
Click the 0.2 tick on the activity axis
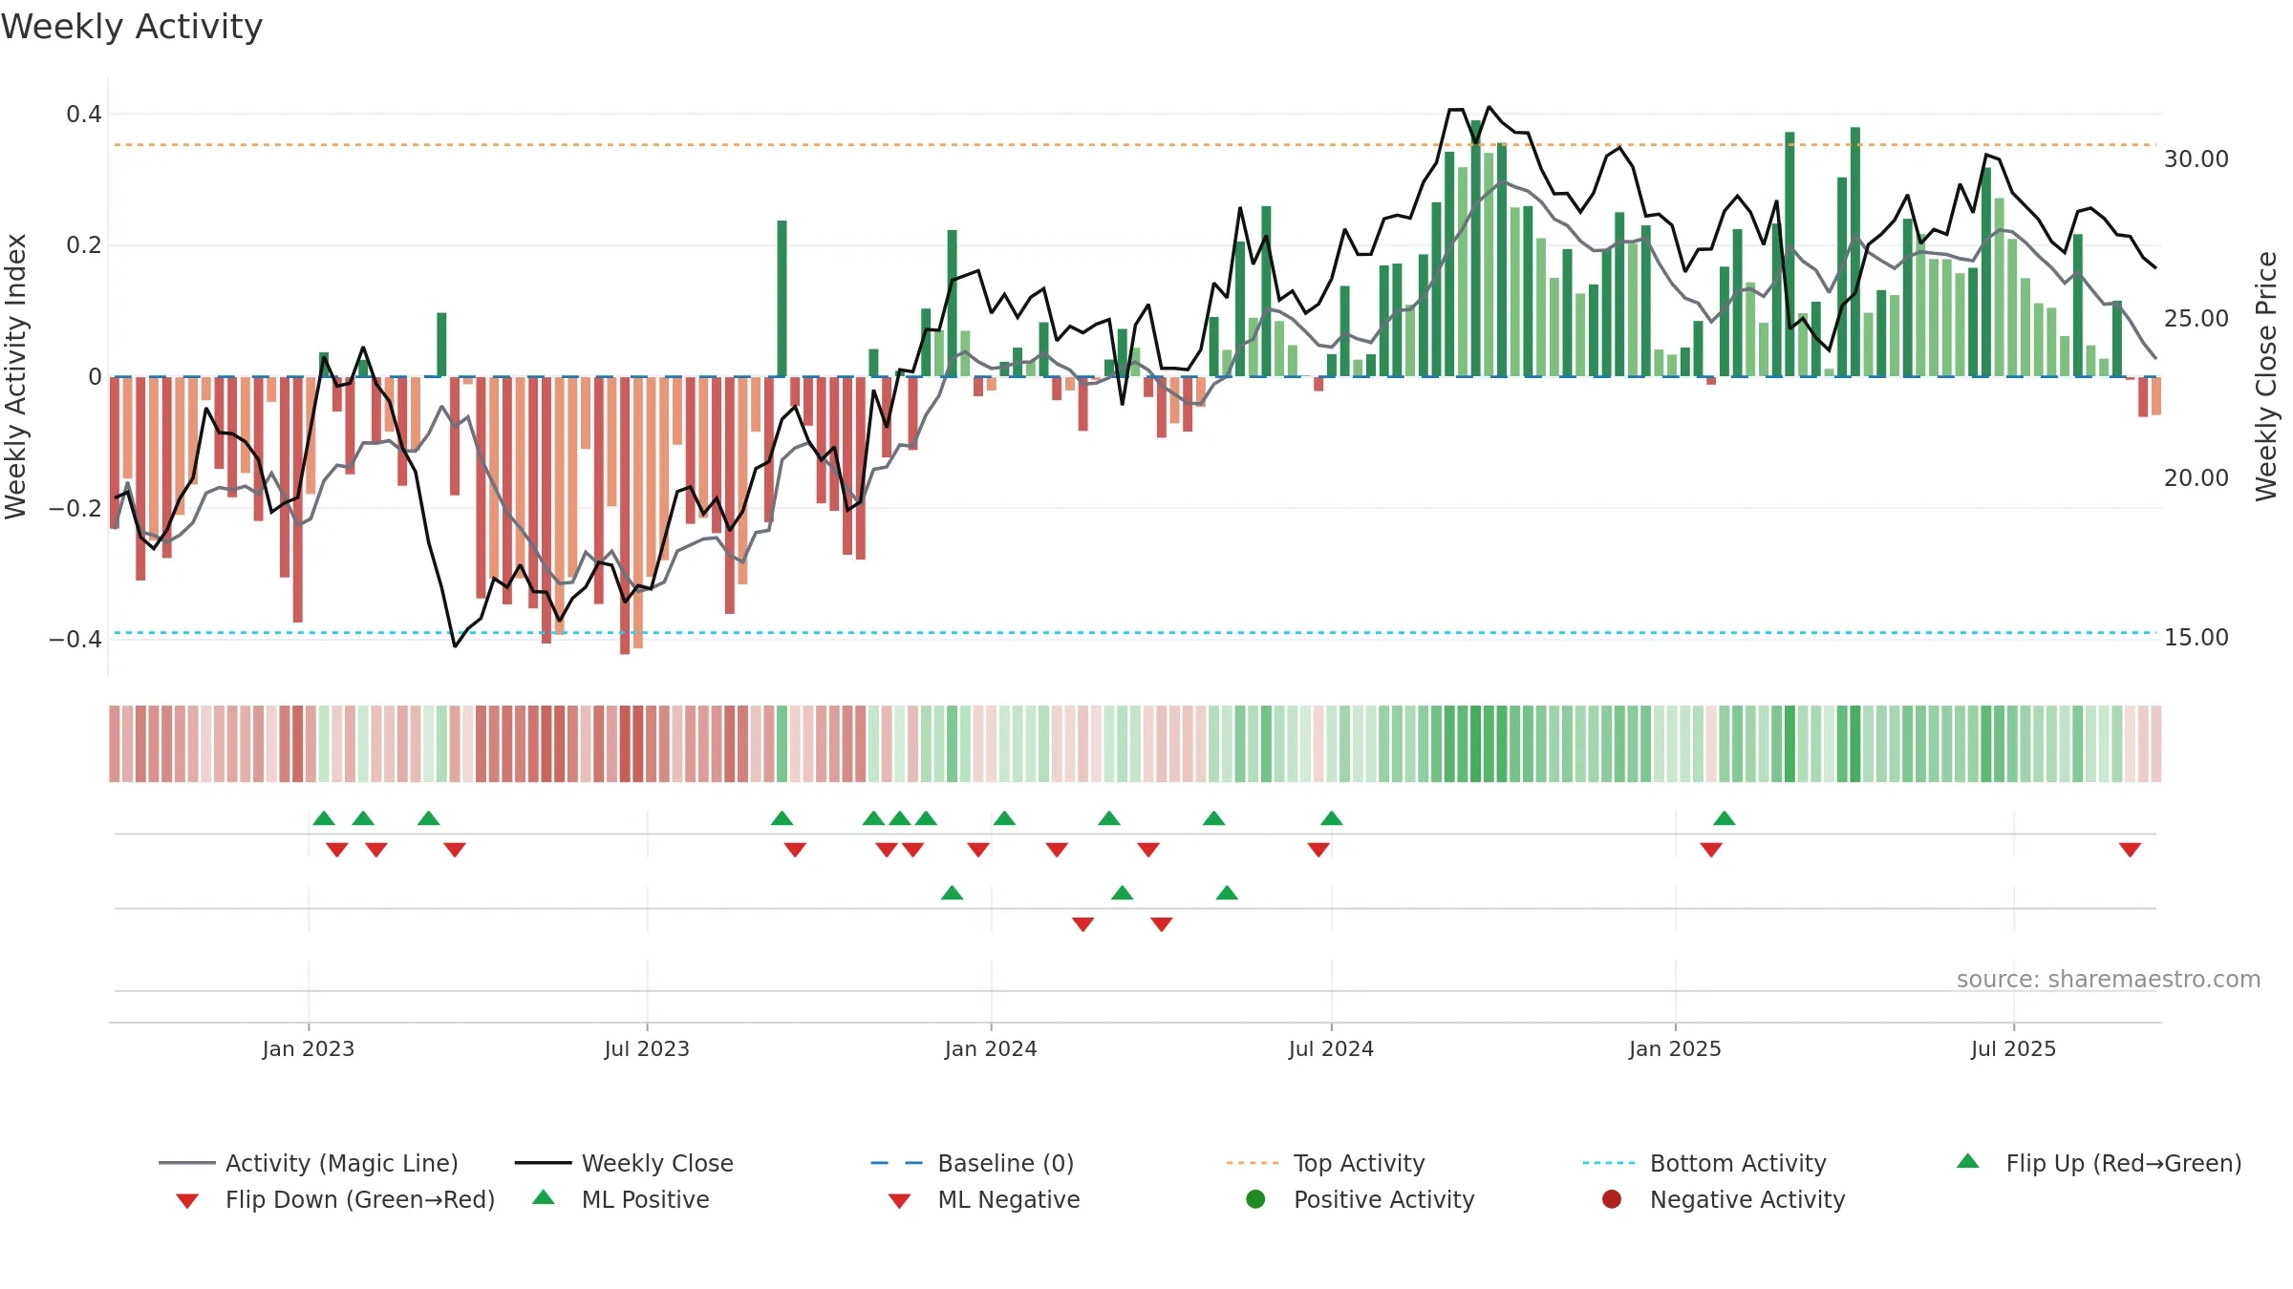[x=83, y=245]
